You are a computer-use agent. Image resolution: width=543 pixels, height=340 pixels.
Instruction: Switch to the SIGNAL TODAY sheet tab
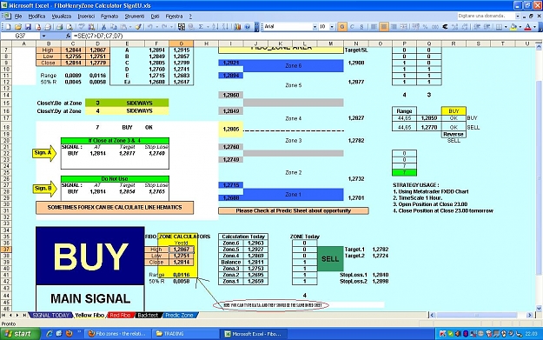pyautogui.click(x=51, y=315)
